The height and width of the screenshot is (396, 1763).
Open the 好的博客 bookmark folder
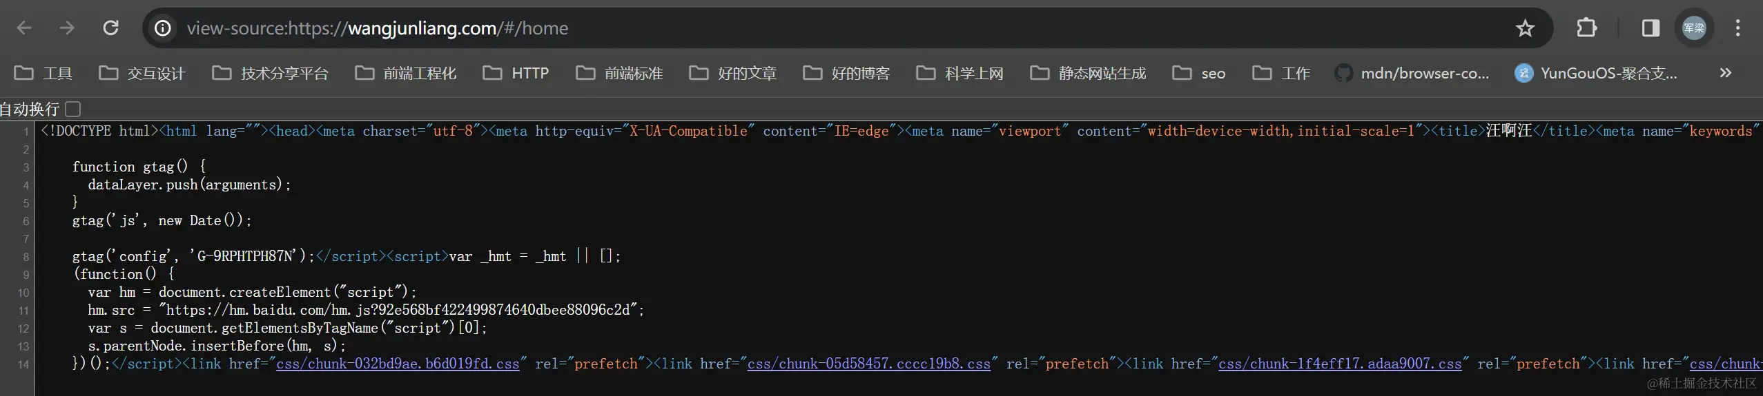846,73
